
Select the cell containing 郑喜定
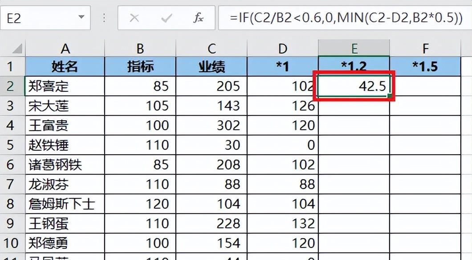tap(65, 86)
